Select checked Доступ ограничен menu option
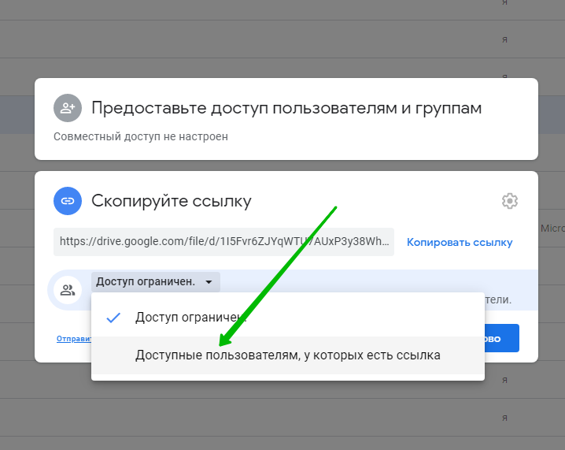This screenshot has height=450, width=565. pos(287,318)
